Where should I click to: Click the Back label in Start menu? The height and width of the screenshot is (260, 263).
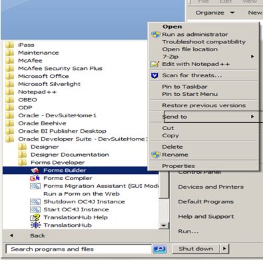(x=37, y=235)
